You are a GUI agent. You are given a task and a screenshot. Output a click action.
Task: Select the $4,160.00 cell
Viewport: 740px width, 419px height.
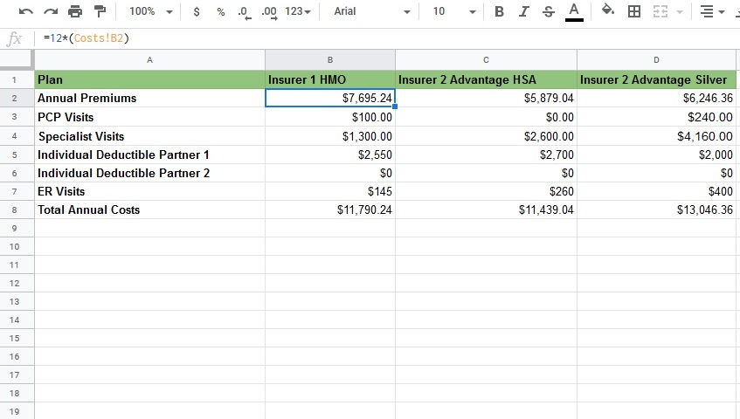656,136
